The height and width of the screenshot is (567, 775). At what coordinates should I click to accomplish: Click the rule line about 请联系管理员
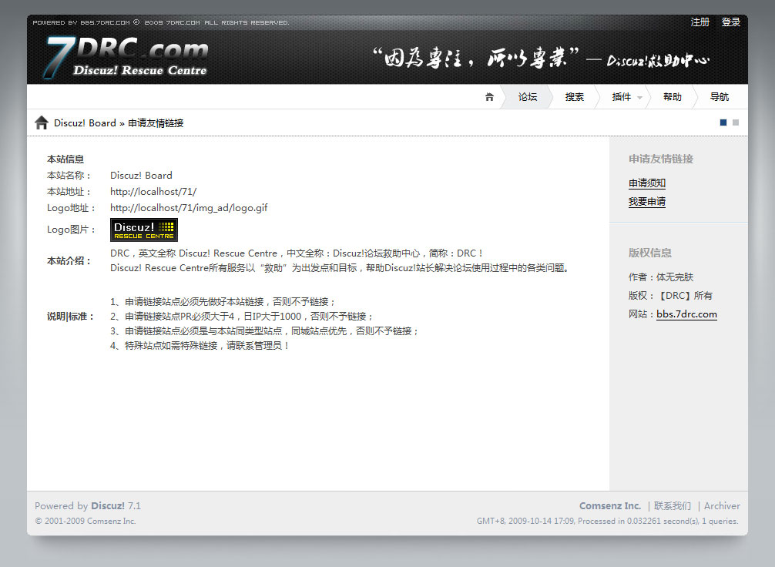point(200,346)
